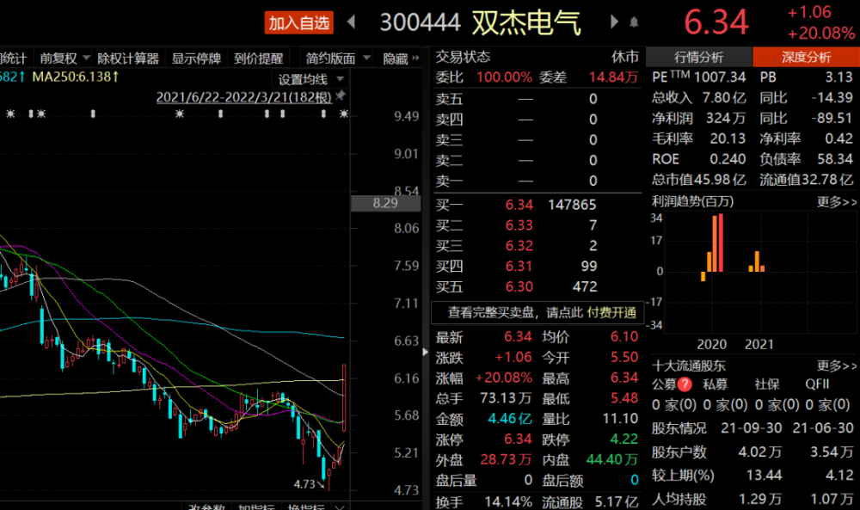Screen dimensions: 860x510
Task: Toggle 显示停牌 display option
Action: pyautogui.click(x=196, y=58)
